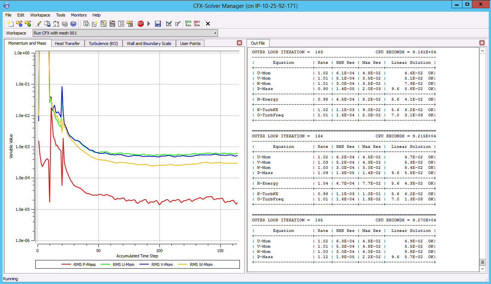
Task: Minimize the CFX-Solver Manager window
Action: click(458, 4)
